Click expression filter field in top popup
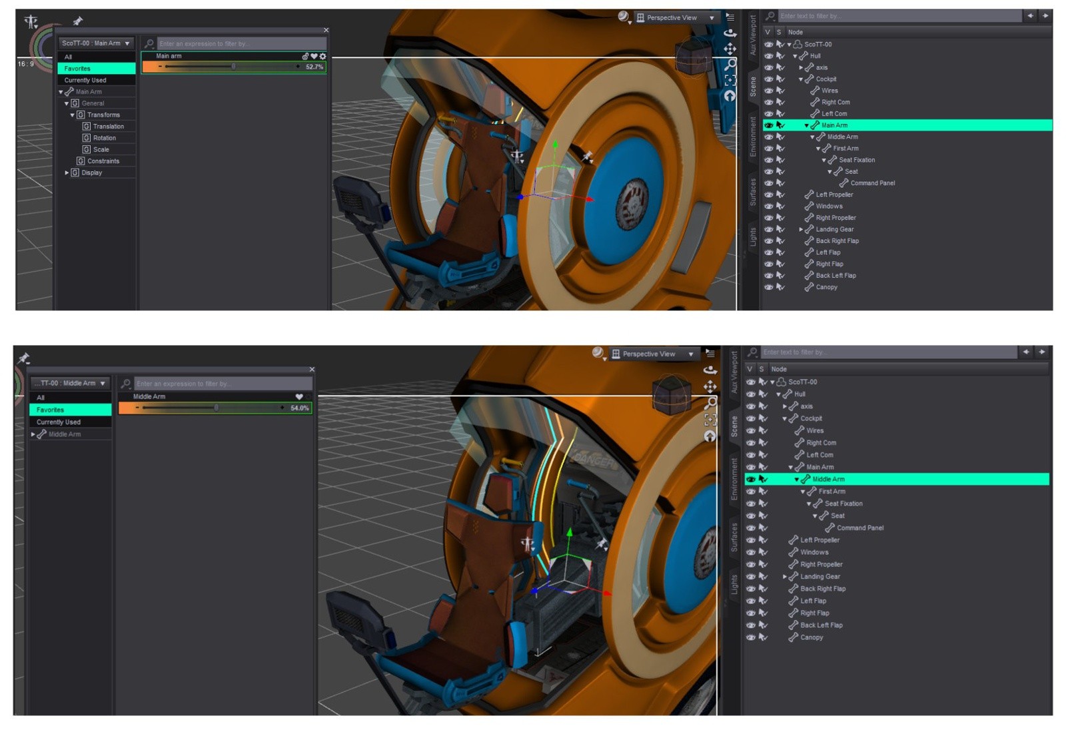The image size is (1066, 754). (x=241, y=44)
